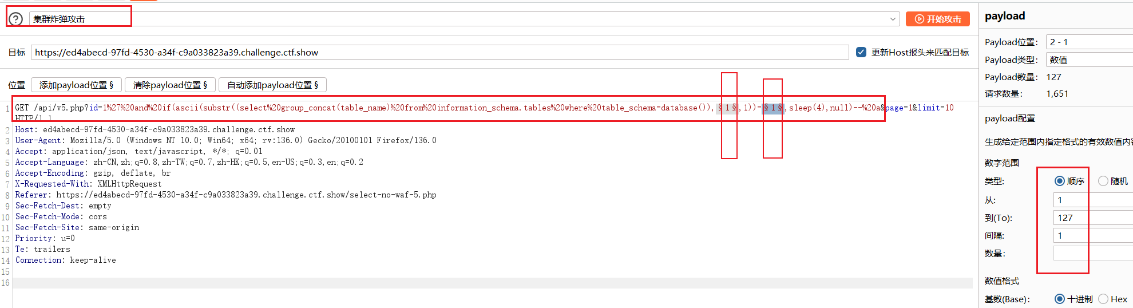
Task: Select the 集群炸弹攻击 attack type field
Action: click(463, 19)
